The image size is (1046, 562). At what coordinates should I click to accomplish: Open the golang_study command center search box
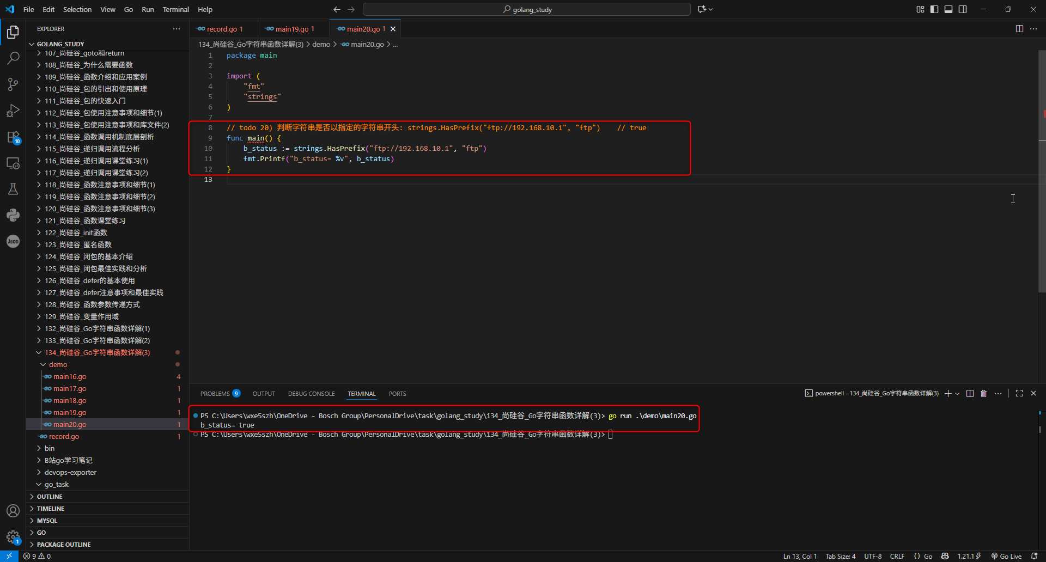pyautogui.click(x=527, y=9)
